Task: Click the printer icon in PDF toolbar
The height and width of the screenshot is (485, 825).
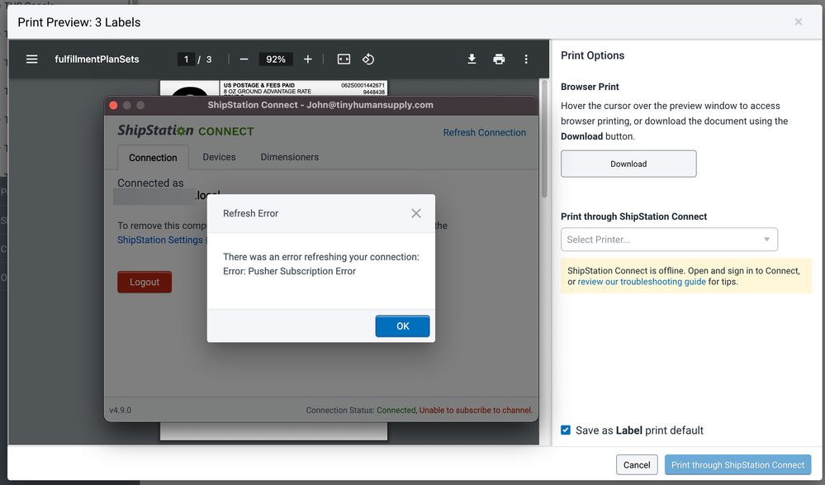Action: (x=499, y=59)
